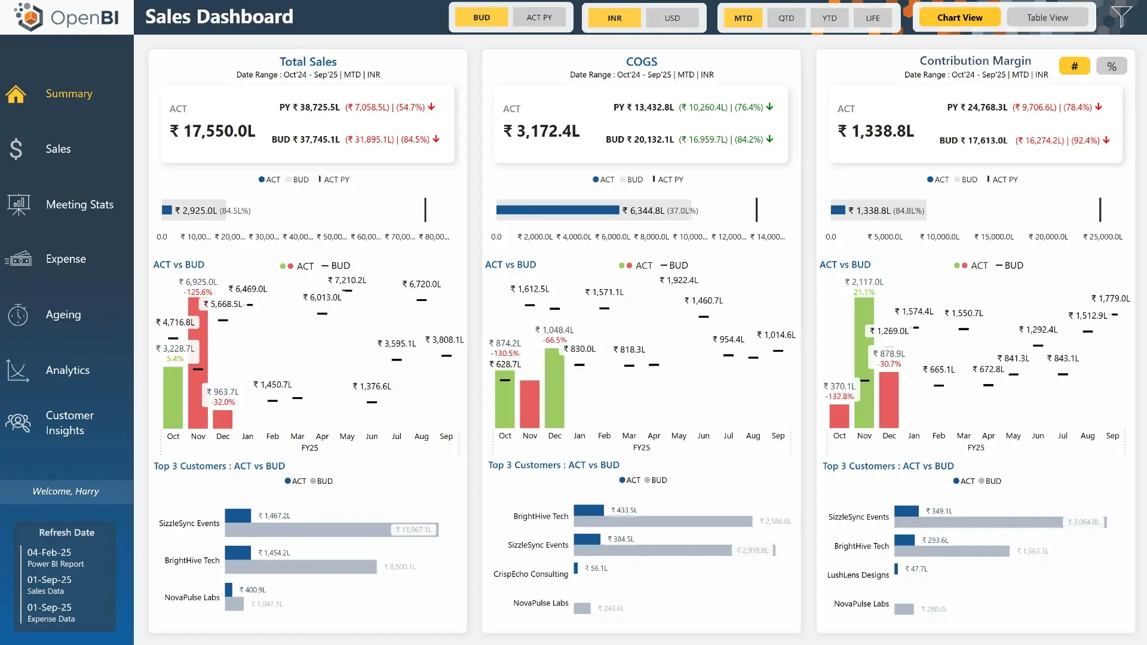Viewport: 1147px width, 645px height.
Task: Select the Sales icon in the sidebar
Action: [x=16, y=149]
